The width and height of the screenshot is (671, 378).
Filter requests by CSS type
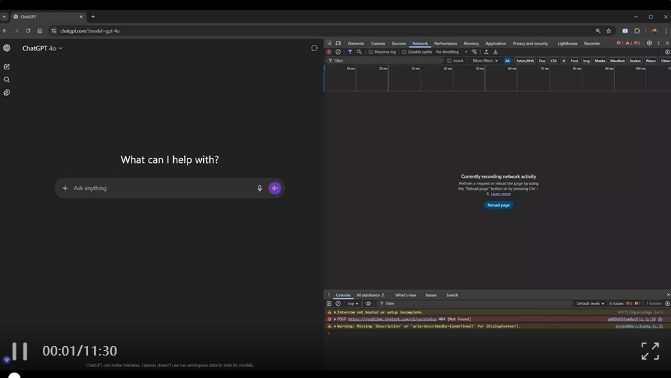coord(554,61)
